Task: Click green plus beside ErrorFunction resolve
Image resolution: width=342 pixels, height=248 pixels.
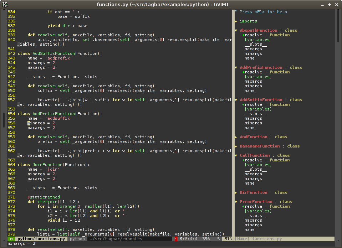Action: point(243,206)
